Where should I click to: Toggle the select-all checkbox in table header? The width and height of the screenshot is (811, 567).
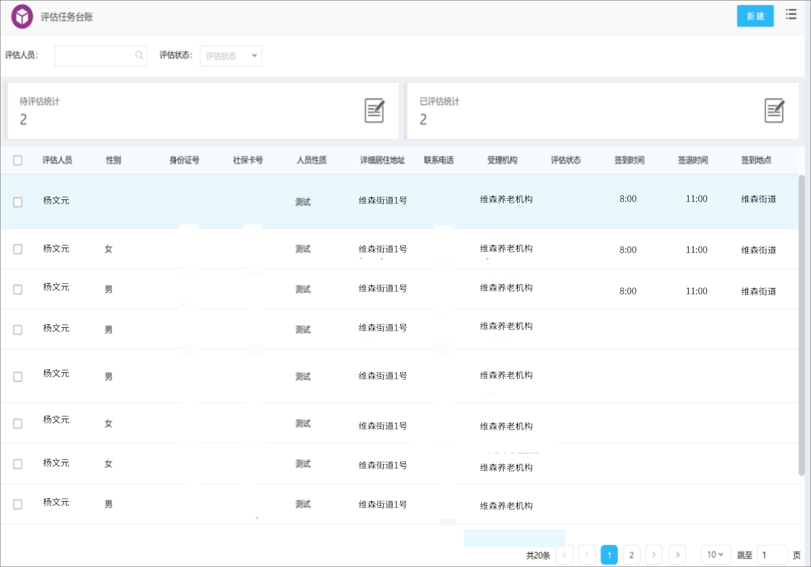pos(18,160)
